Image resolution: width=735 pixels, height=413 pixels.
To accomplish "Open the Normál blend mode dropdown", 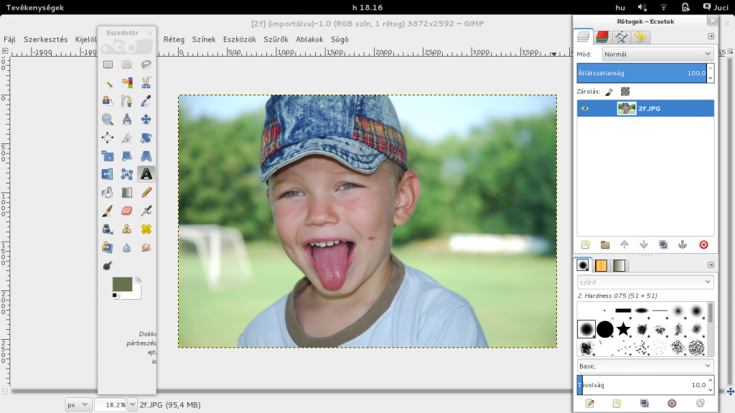I will (x=657, y=54).
